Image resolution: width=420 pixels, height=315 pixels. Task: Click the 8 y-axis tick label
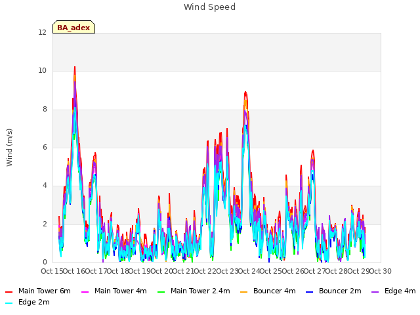pyautogui.click(x=45, y=110)
